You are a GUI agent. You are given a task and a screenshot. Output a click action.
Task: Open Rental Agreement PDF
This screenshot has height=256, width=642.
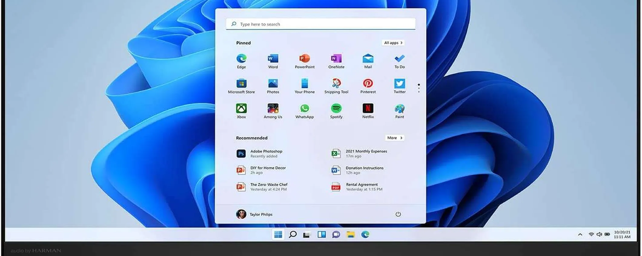(x=356, y=187)
